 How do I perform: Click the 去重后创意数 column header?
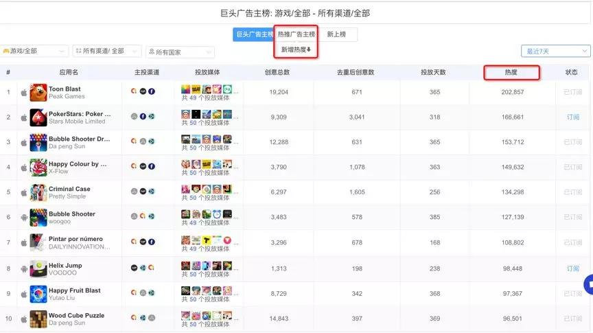point(356,72)
